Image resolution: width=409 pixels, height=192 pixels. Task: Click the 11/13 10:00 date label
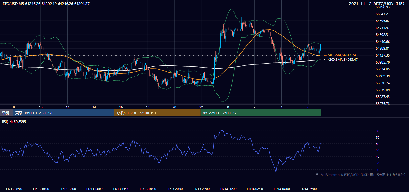point(41,189)
